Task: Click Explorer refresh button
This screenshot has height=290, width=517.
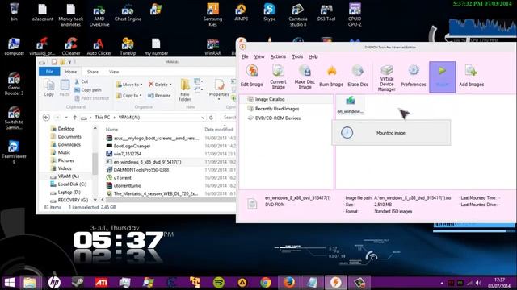Action: [212, 118]
